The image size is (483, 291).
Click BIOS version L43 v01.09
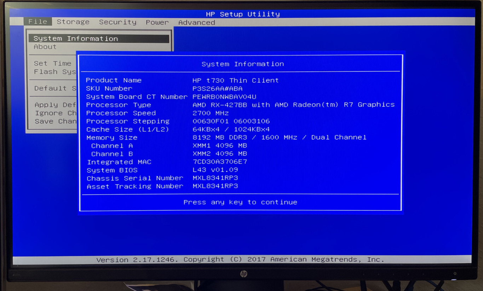(215, 170)
